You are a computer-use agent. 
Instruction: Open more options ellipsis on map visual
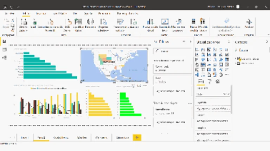[x=145, y=86]
